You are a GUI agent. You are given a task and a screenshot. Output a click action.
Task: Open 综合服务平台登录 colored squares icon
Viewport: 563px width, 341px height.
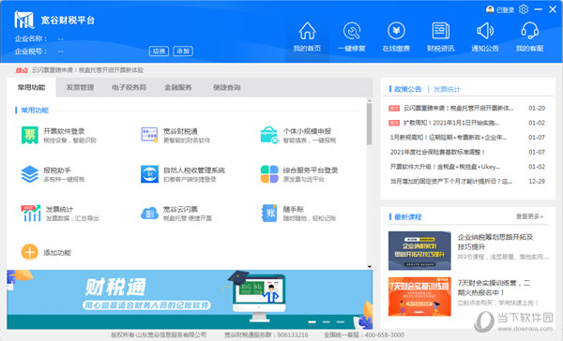tap(269, 174)
